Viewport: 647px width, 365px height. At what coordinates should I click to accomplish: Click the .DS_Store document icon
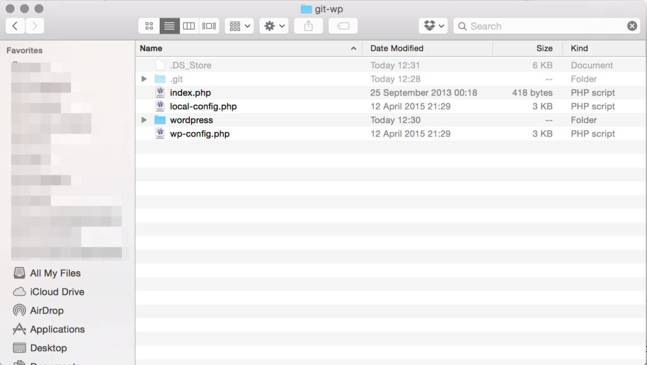pyautogui.click(x=160, y=65)
